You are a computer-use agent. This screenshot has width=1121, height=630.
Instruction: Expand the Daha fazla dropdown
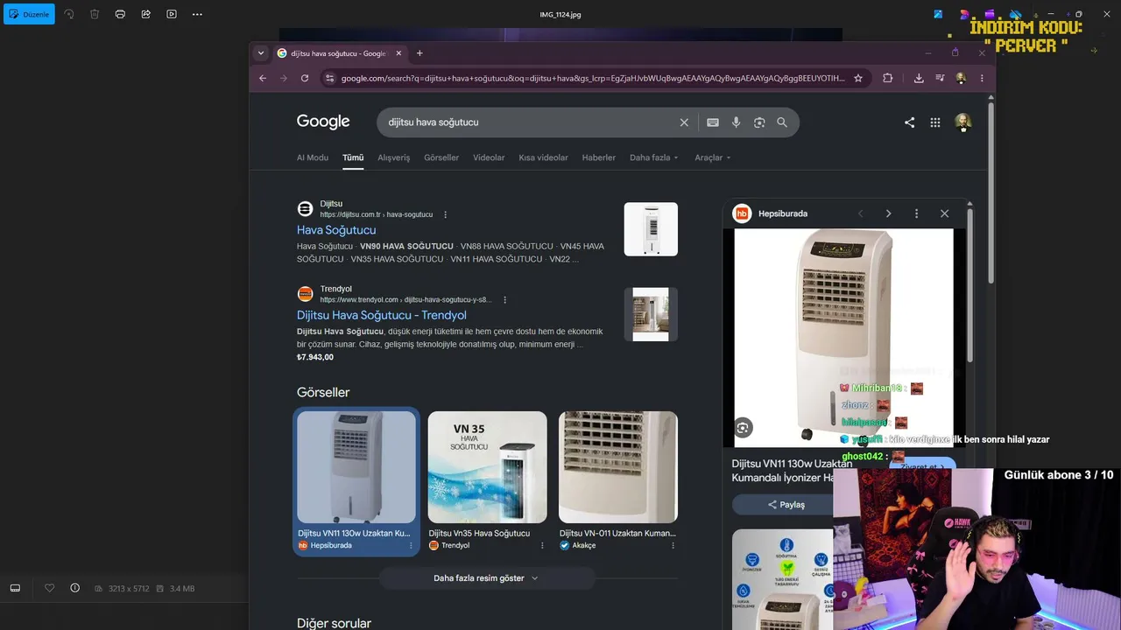tap(654, 157)
